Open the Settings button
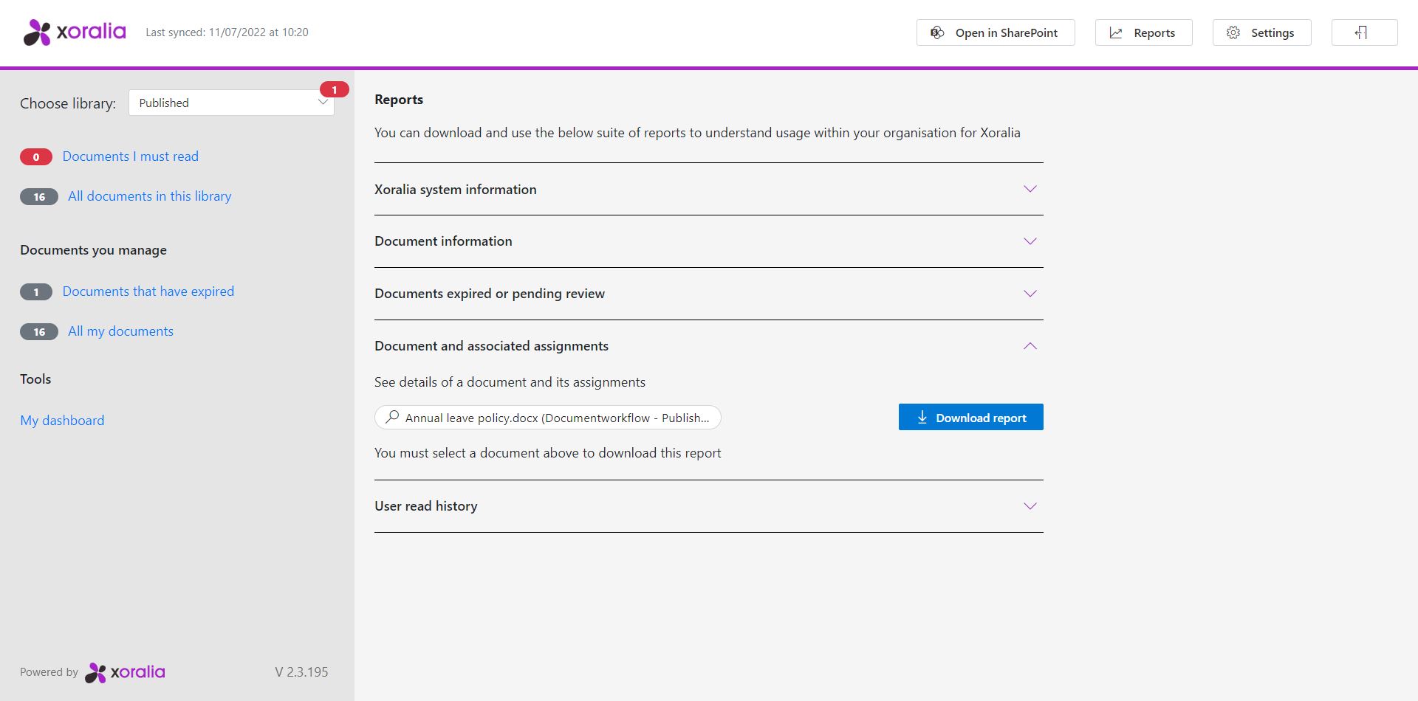 coord(1261,32)
